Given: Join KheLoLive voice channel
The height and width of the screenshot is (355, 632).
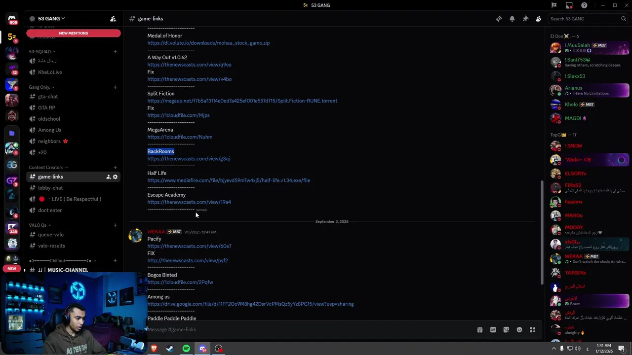Looking at the screenshot, I should click(x=73, y=72).
